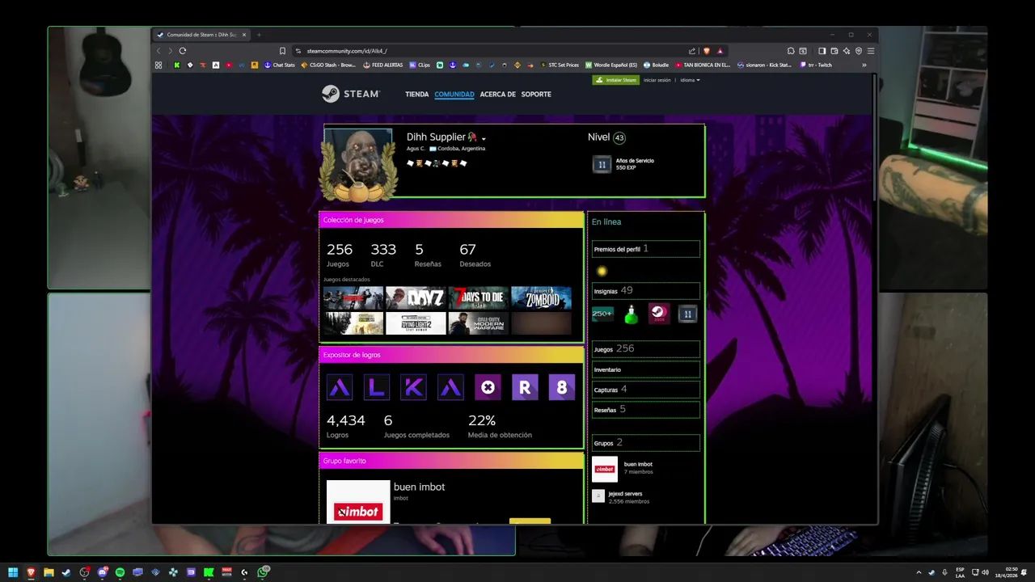
Task: Click the bookmark page icon in address bar
Action: [x=282, y=51]
